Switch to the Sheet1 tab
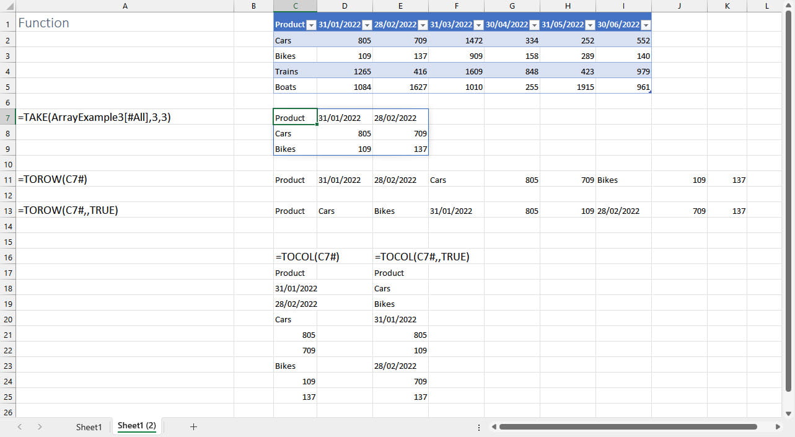 click(89, 426)
